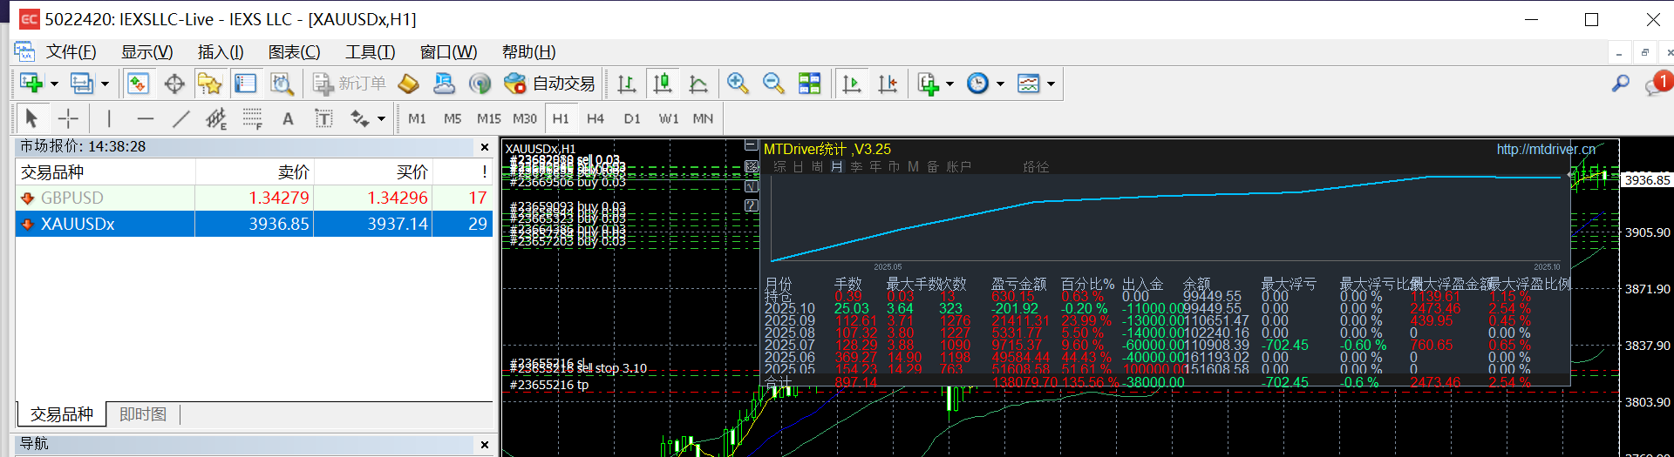Image resolution: width=1674 pixels, height=457 pixels.
Task: Switch chart to line chart style
Action: point(698,84)
